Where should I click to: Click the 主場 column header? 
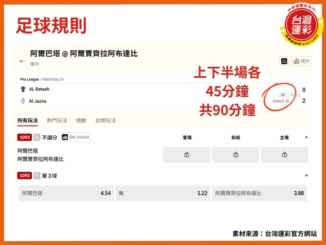click(x=284, y=137)
